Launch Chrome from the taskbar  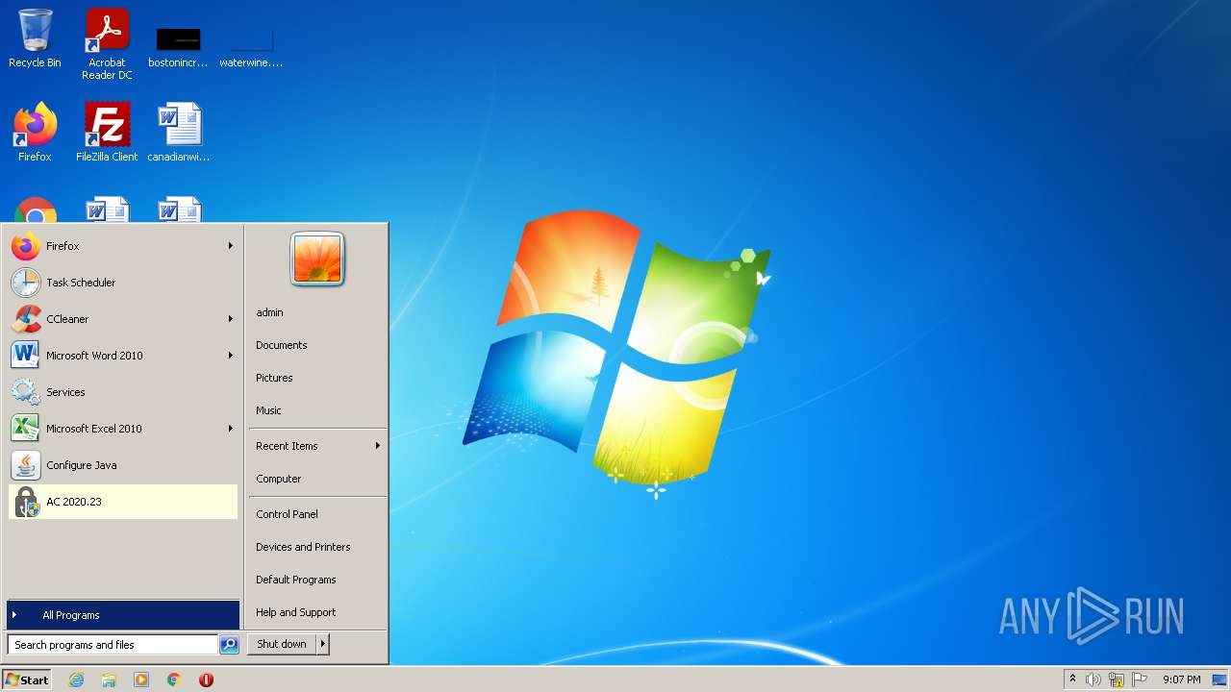click(174, 680)
